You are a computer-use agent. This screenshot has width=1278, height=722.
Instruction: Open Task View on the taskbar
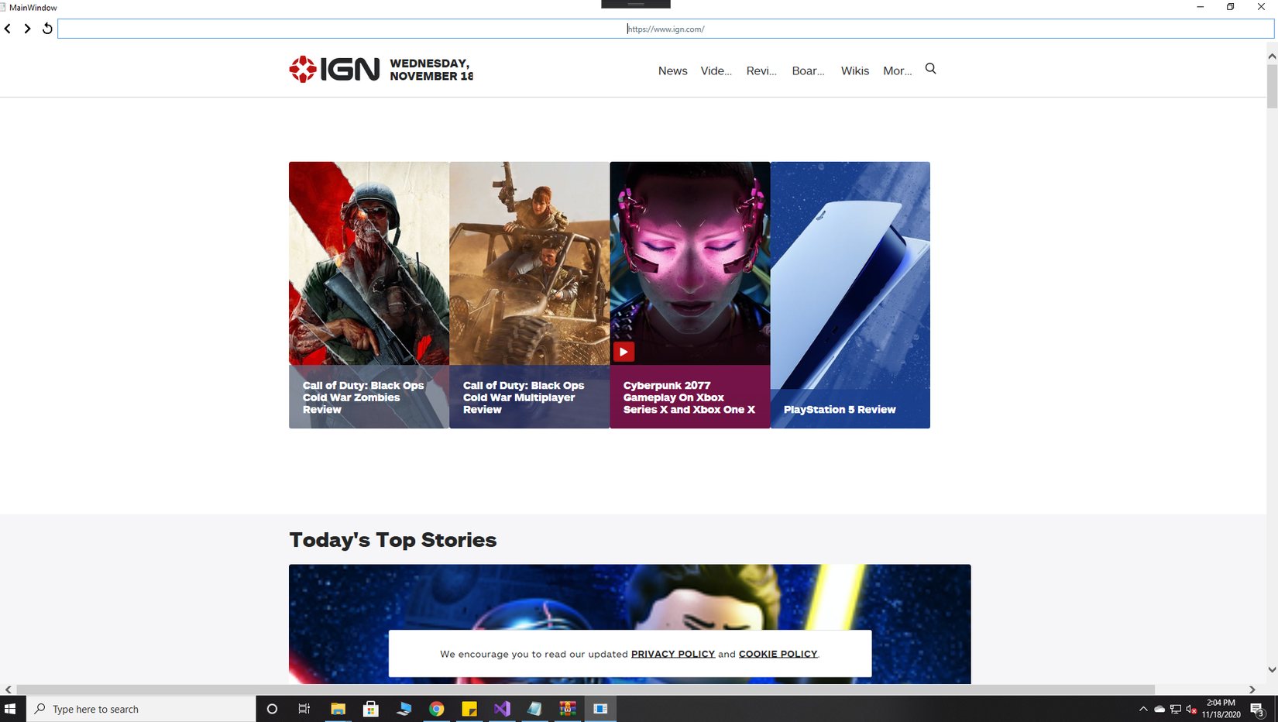[304, 709]
